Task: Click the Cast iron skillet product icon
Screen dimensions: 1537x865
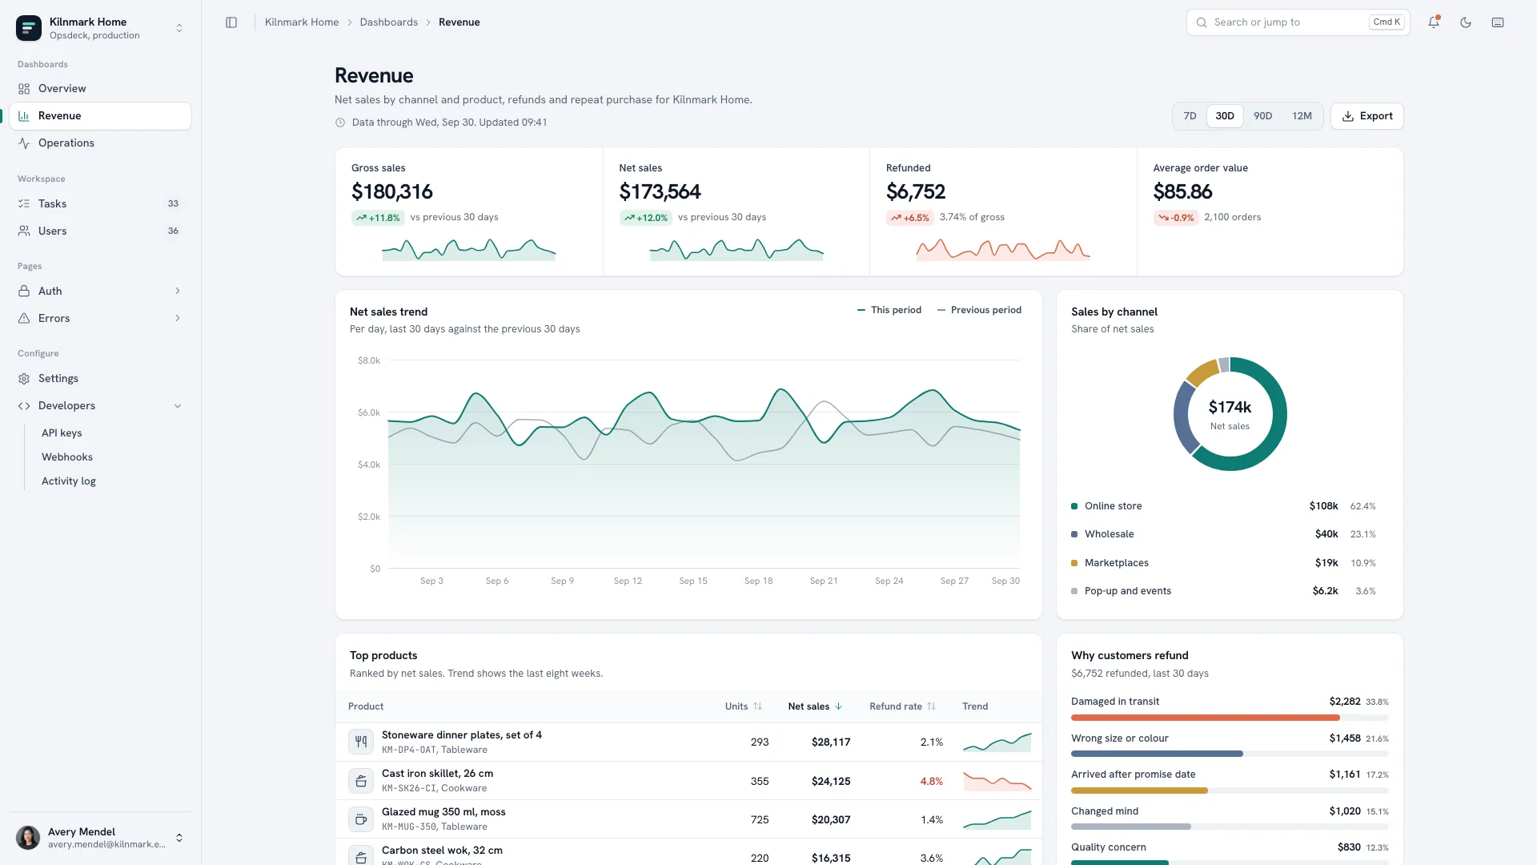Action: (361, 781)
